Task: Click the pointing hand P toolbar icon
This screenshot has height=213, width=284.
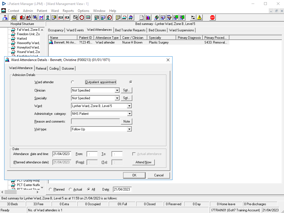Action: pyautogui.click(x=67, y=17)
